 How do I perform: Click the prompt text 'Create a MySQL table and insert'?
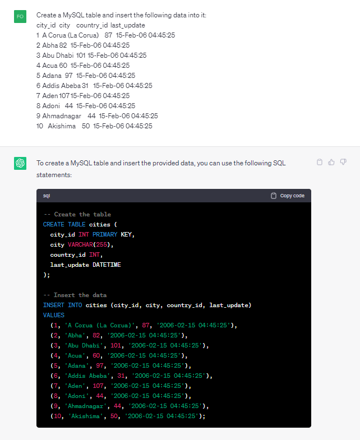121,15
